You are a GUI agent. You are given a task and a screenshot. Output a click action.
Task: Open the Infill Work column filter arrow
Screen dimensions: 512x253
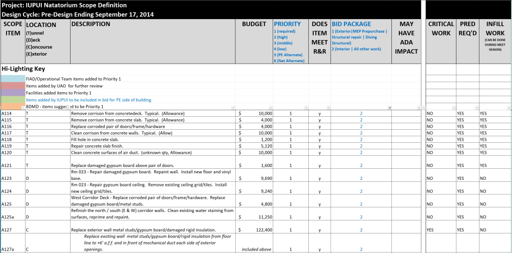coord(508,108)
